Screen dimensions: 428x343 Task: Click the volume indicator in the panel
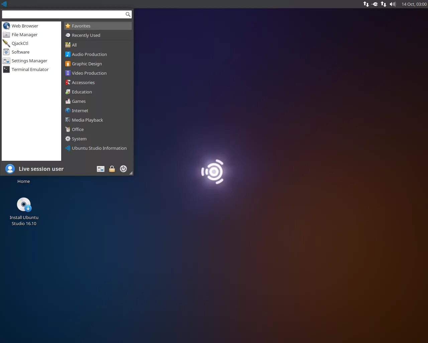click(x=392, y=4)
